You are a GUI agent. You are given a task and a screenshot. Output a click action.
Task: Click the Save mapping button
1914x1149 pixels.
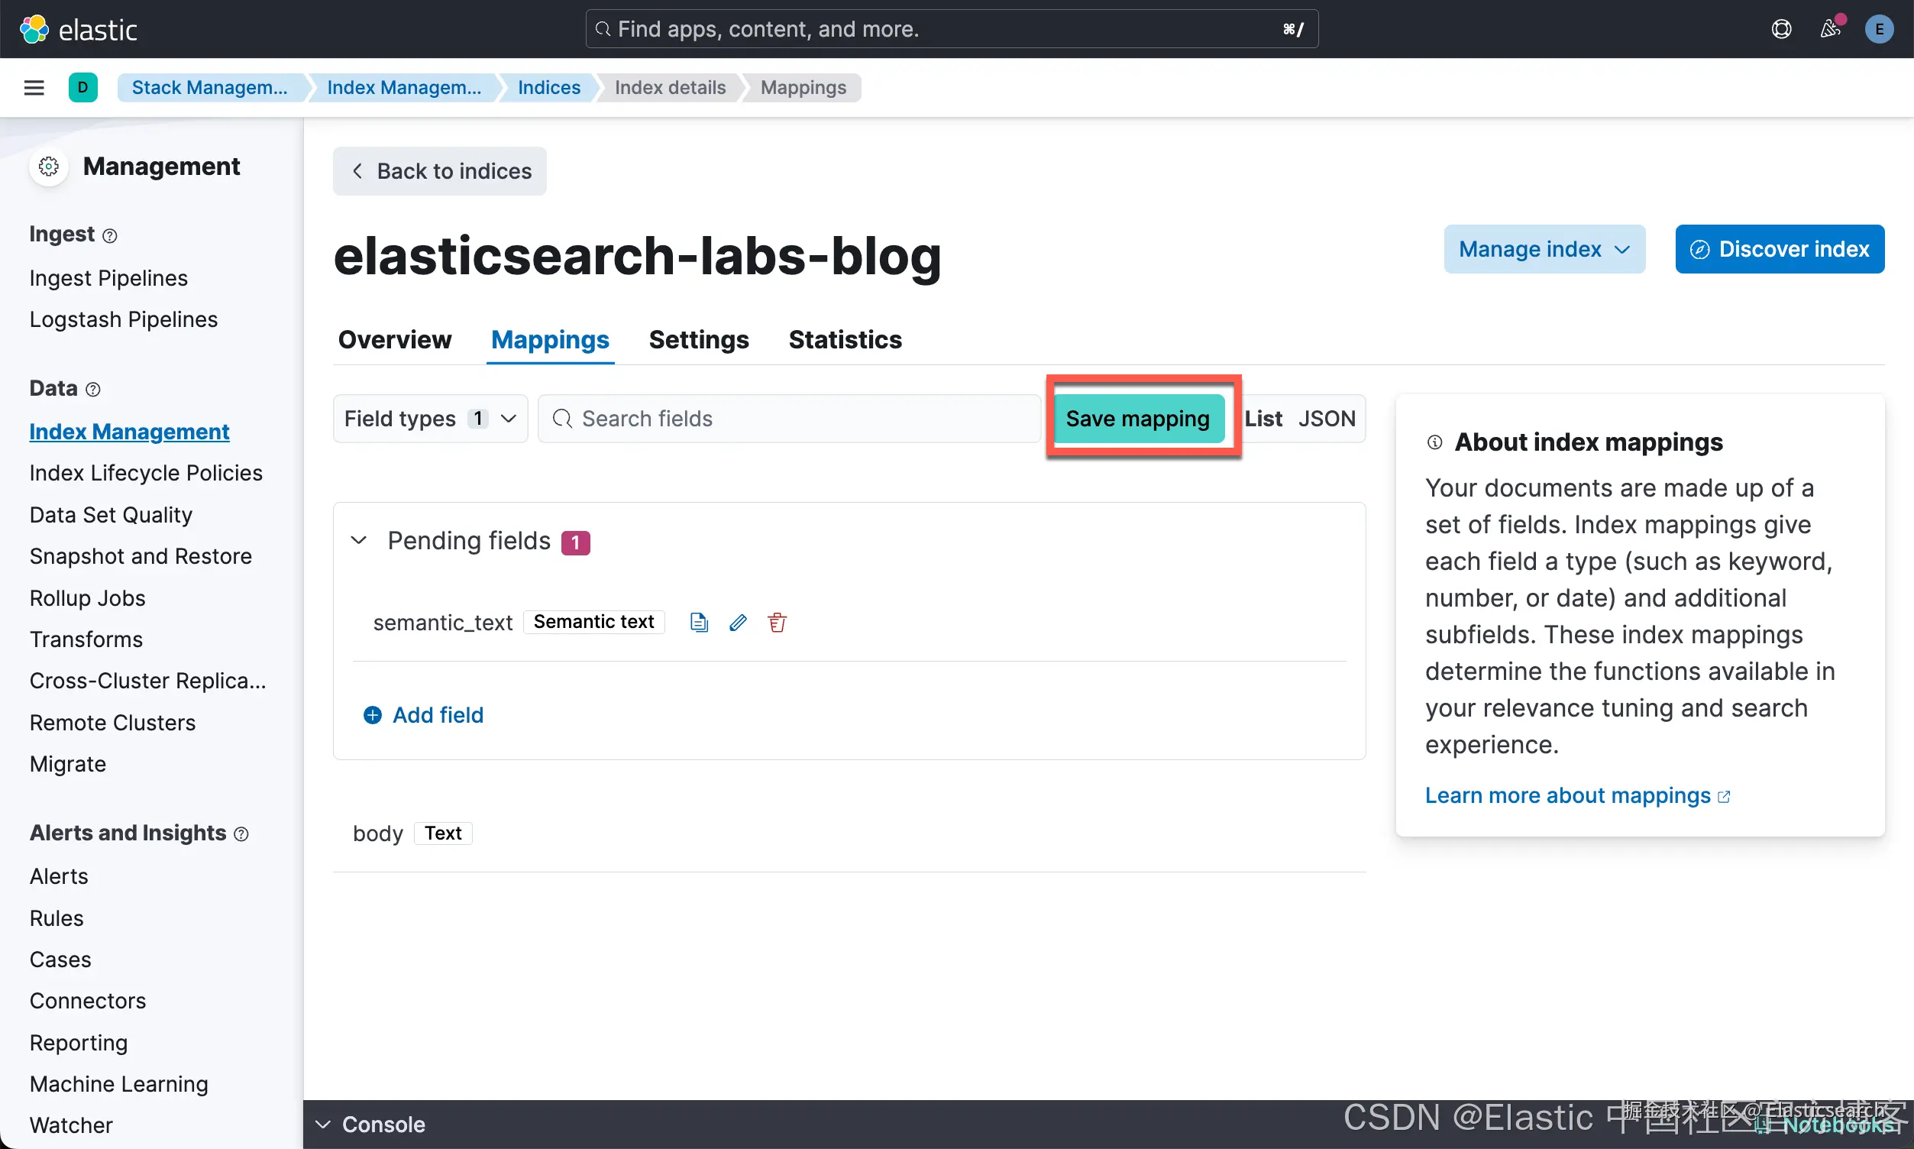click(1138, 419)
